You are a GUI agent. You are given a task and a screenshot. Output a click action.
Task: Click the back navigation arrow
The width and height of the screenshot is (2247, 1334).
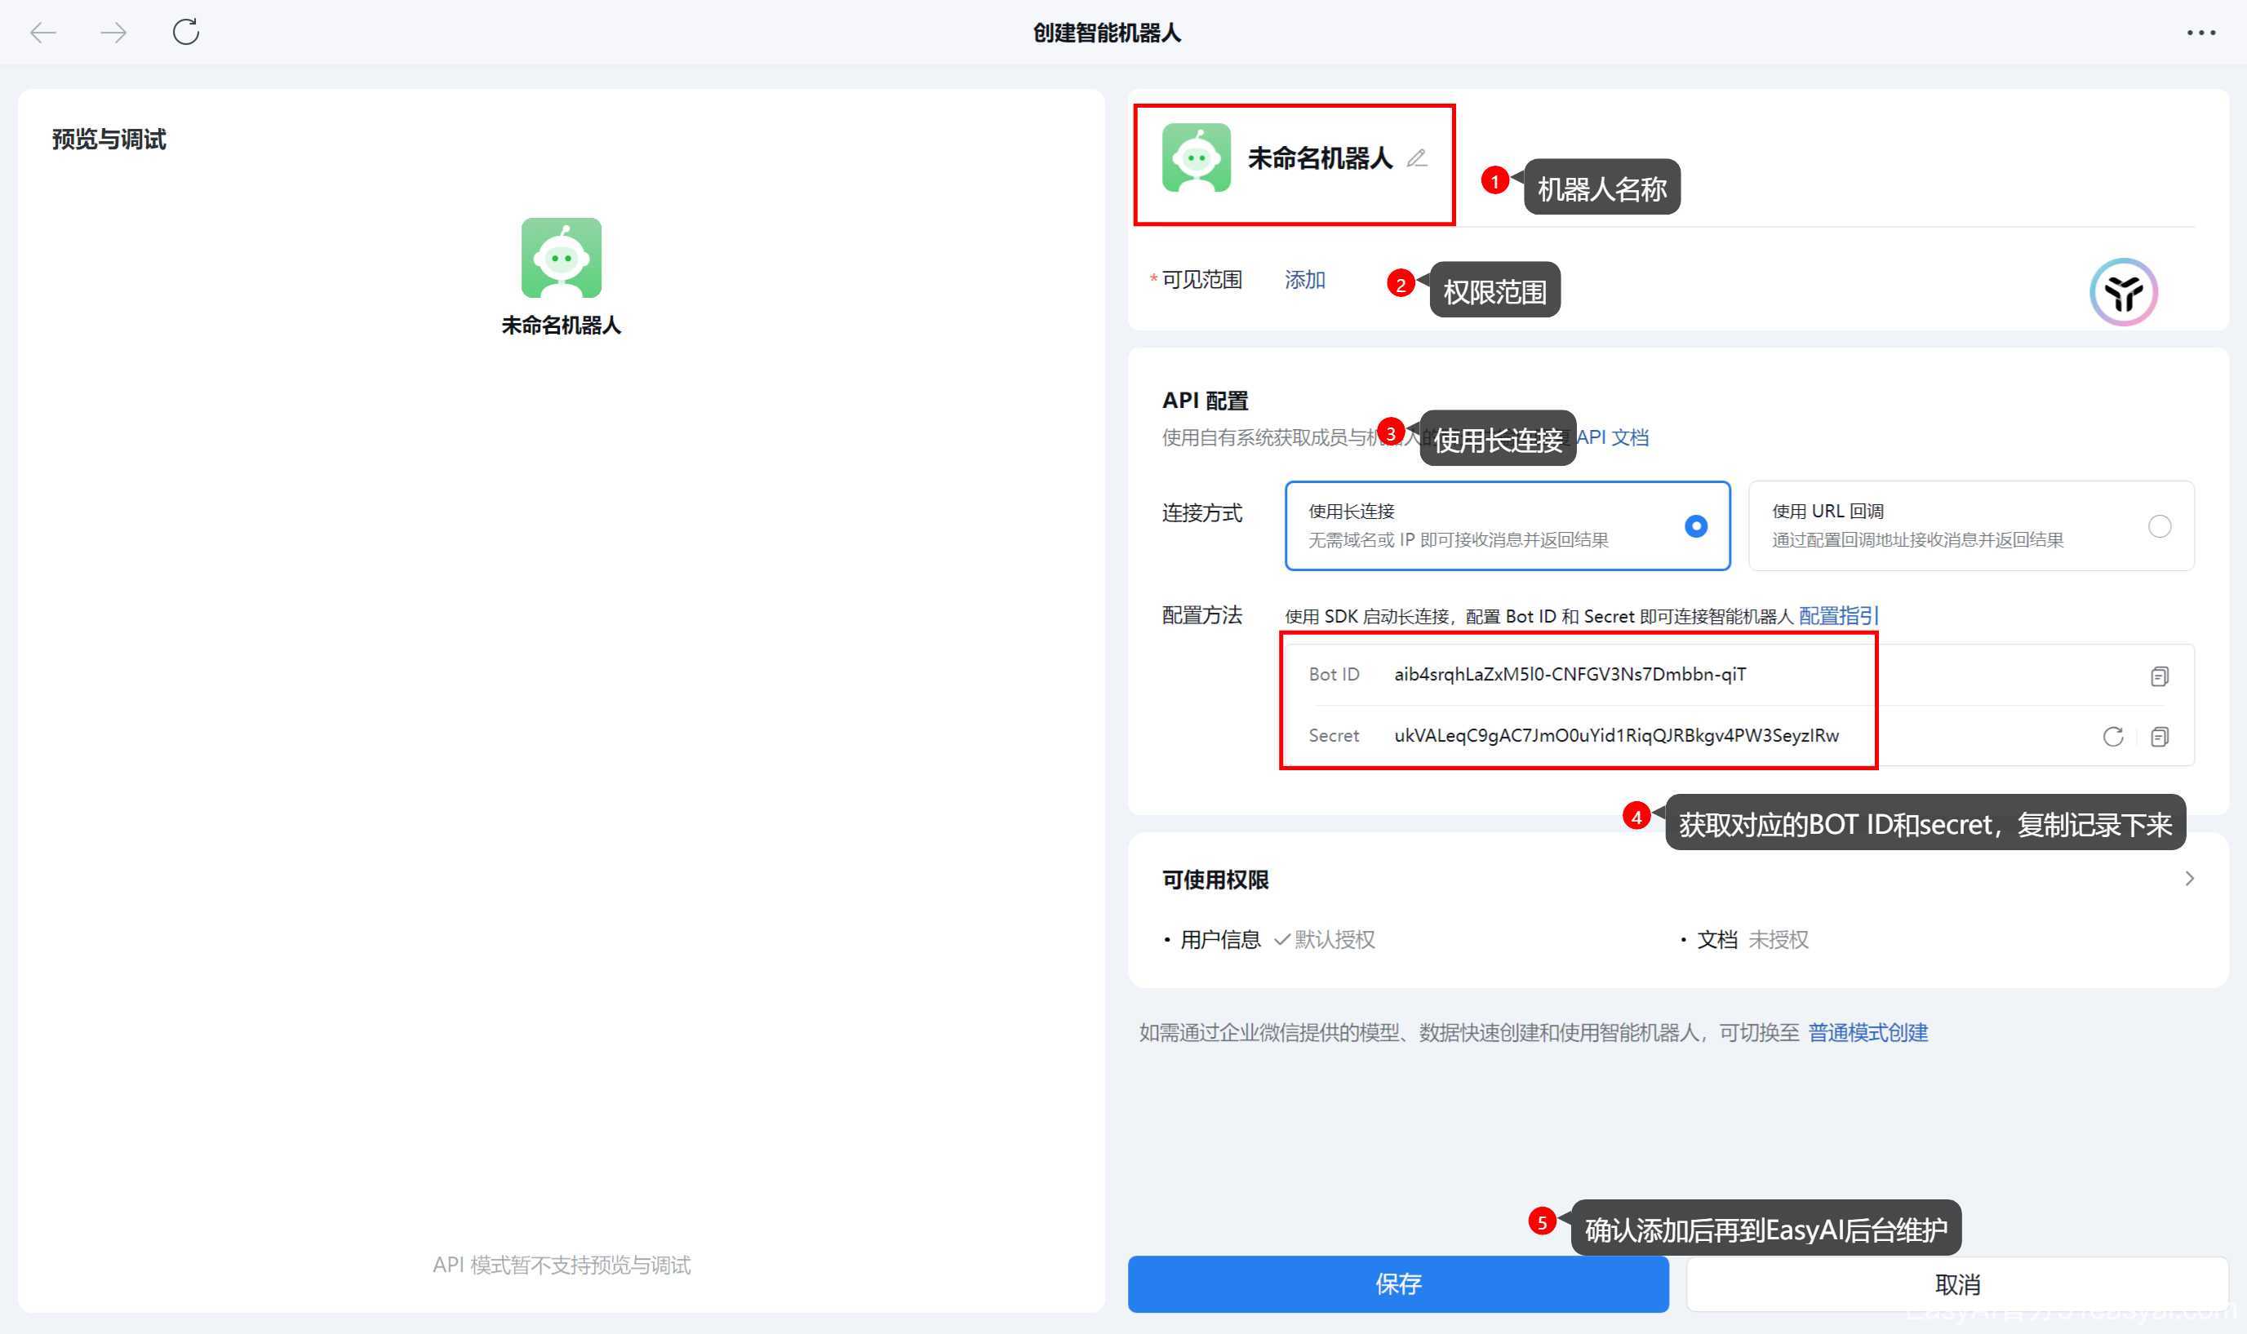pyautogui.click(x=42, y=33)
